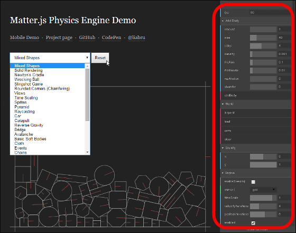Click the sides slider

tap(263, 45)
